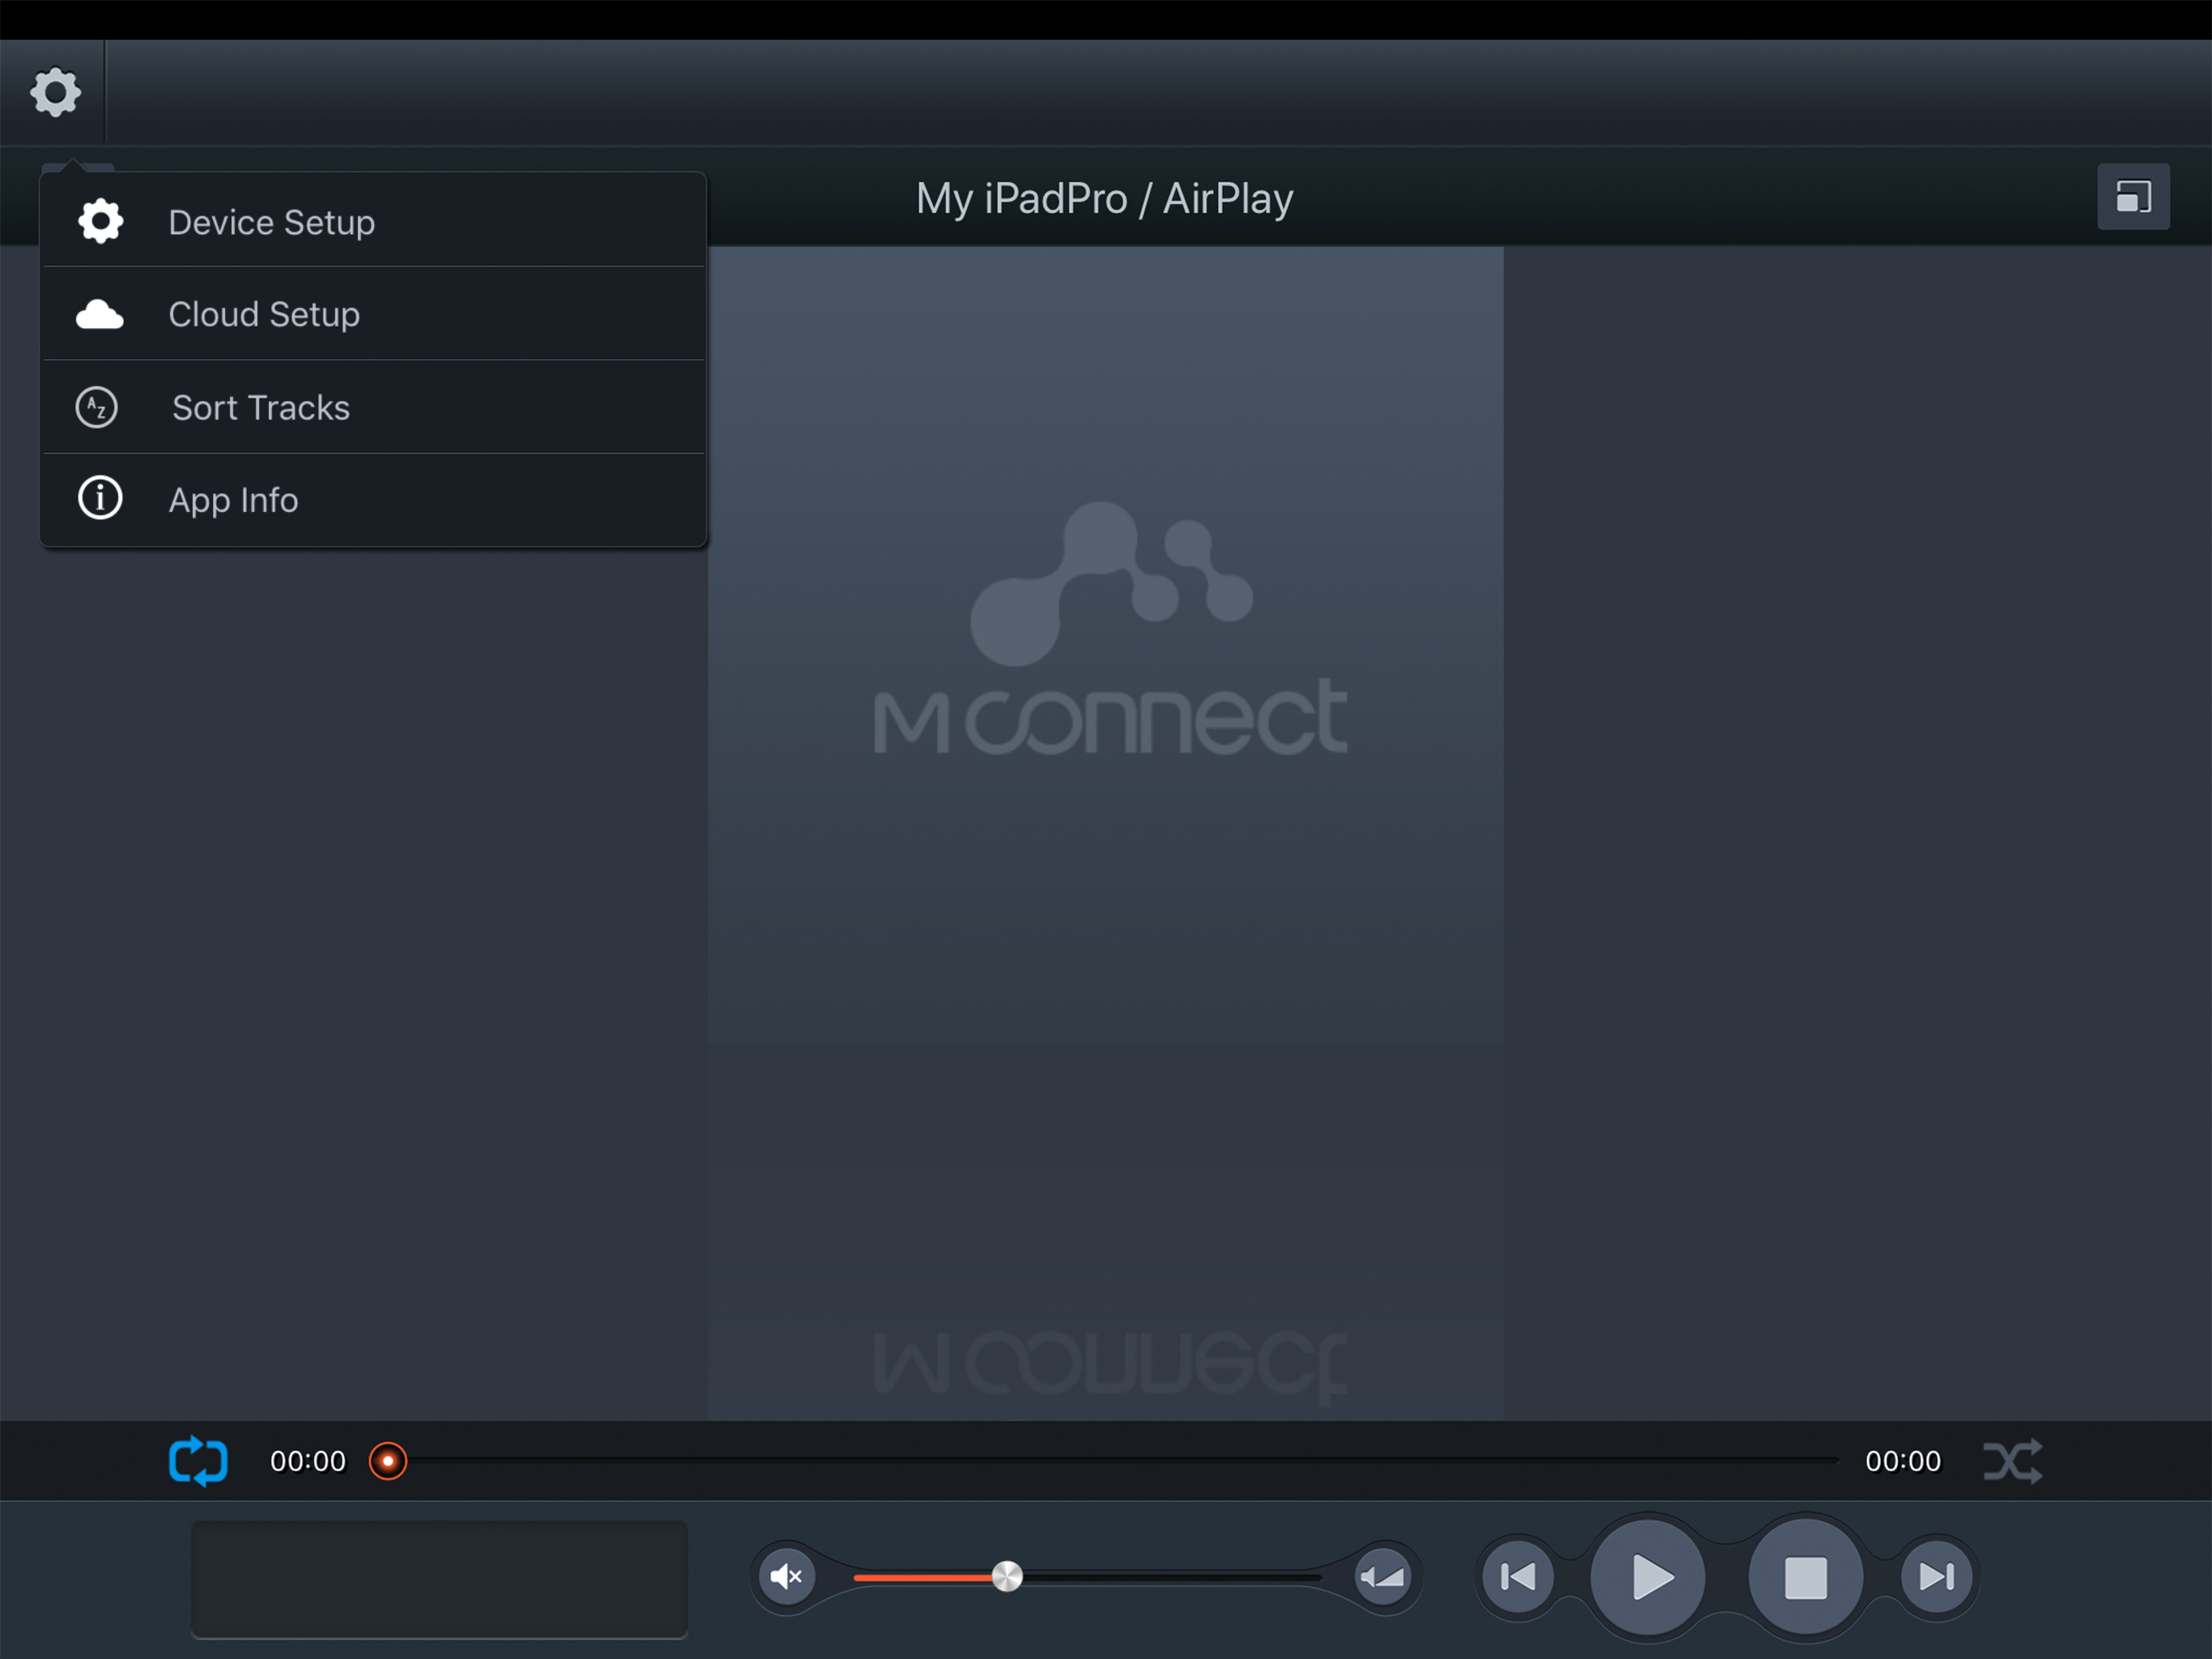Click the info circle icon
2212x1659 pixels.
point(100,498)
